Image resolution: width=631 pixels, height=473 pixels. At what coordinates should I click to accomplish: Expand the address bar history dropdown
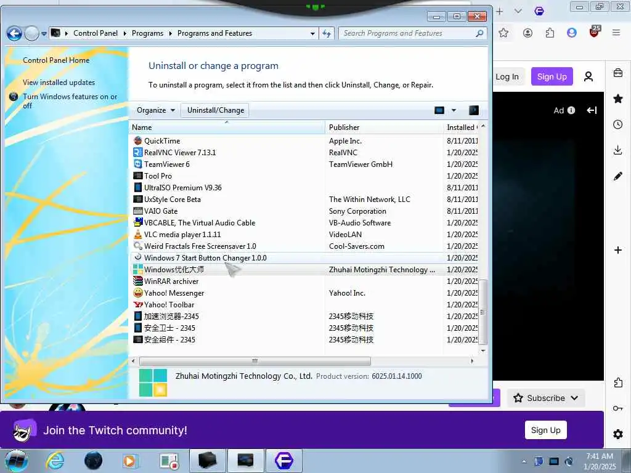(x=312, y=34)
